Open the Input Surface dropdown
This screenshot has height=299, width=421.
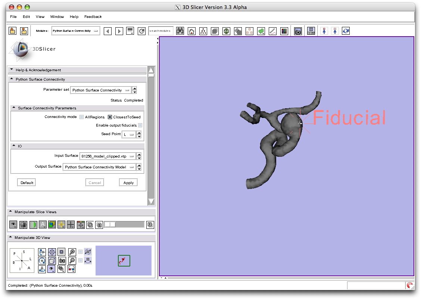click(107, 156)
